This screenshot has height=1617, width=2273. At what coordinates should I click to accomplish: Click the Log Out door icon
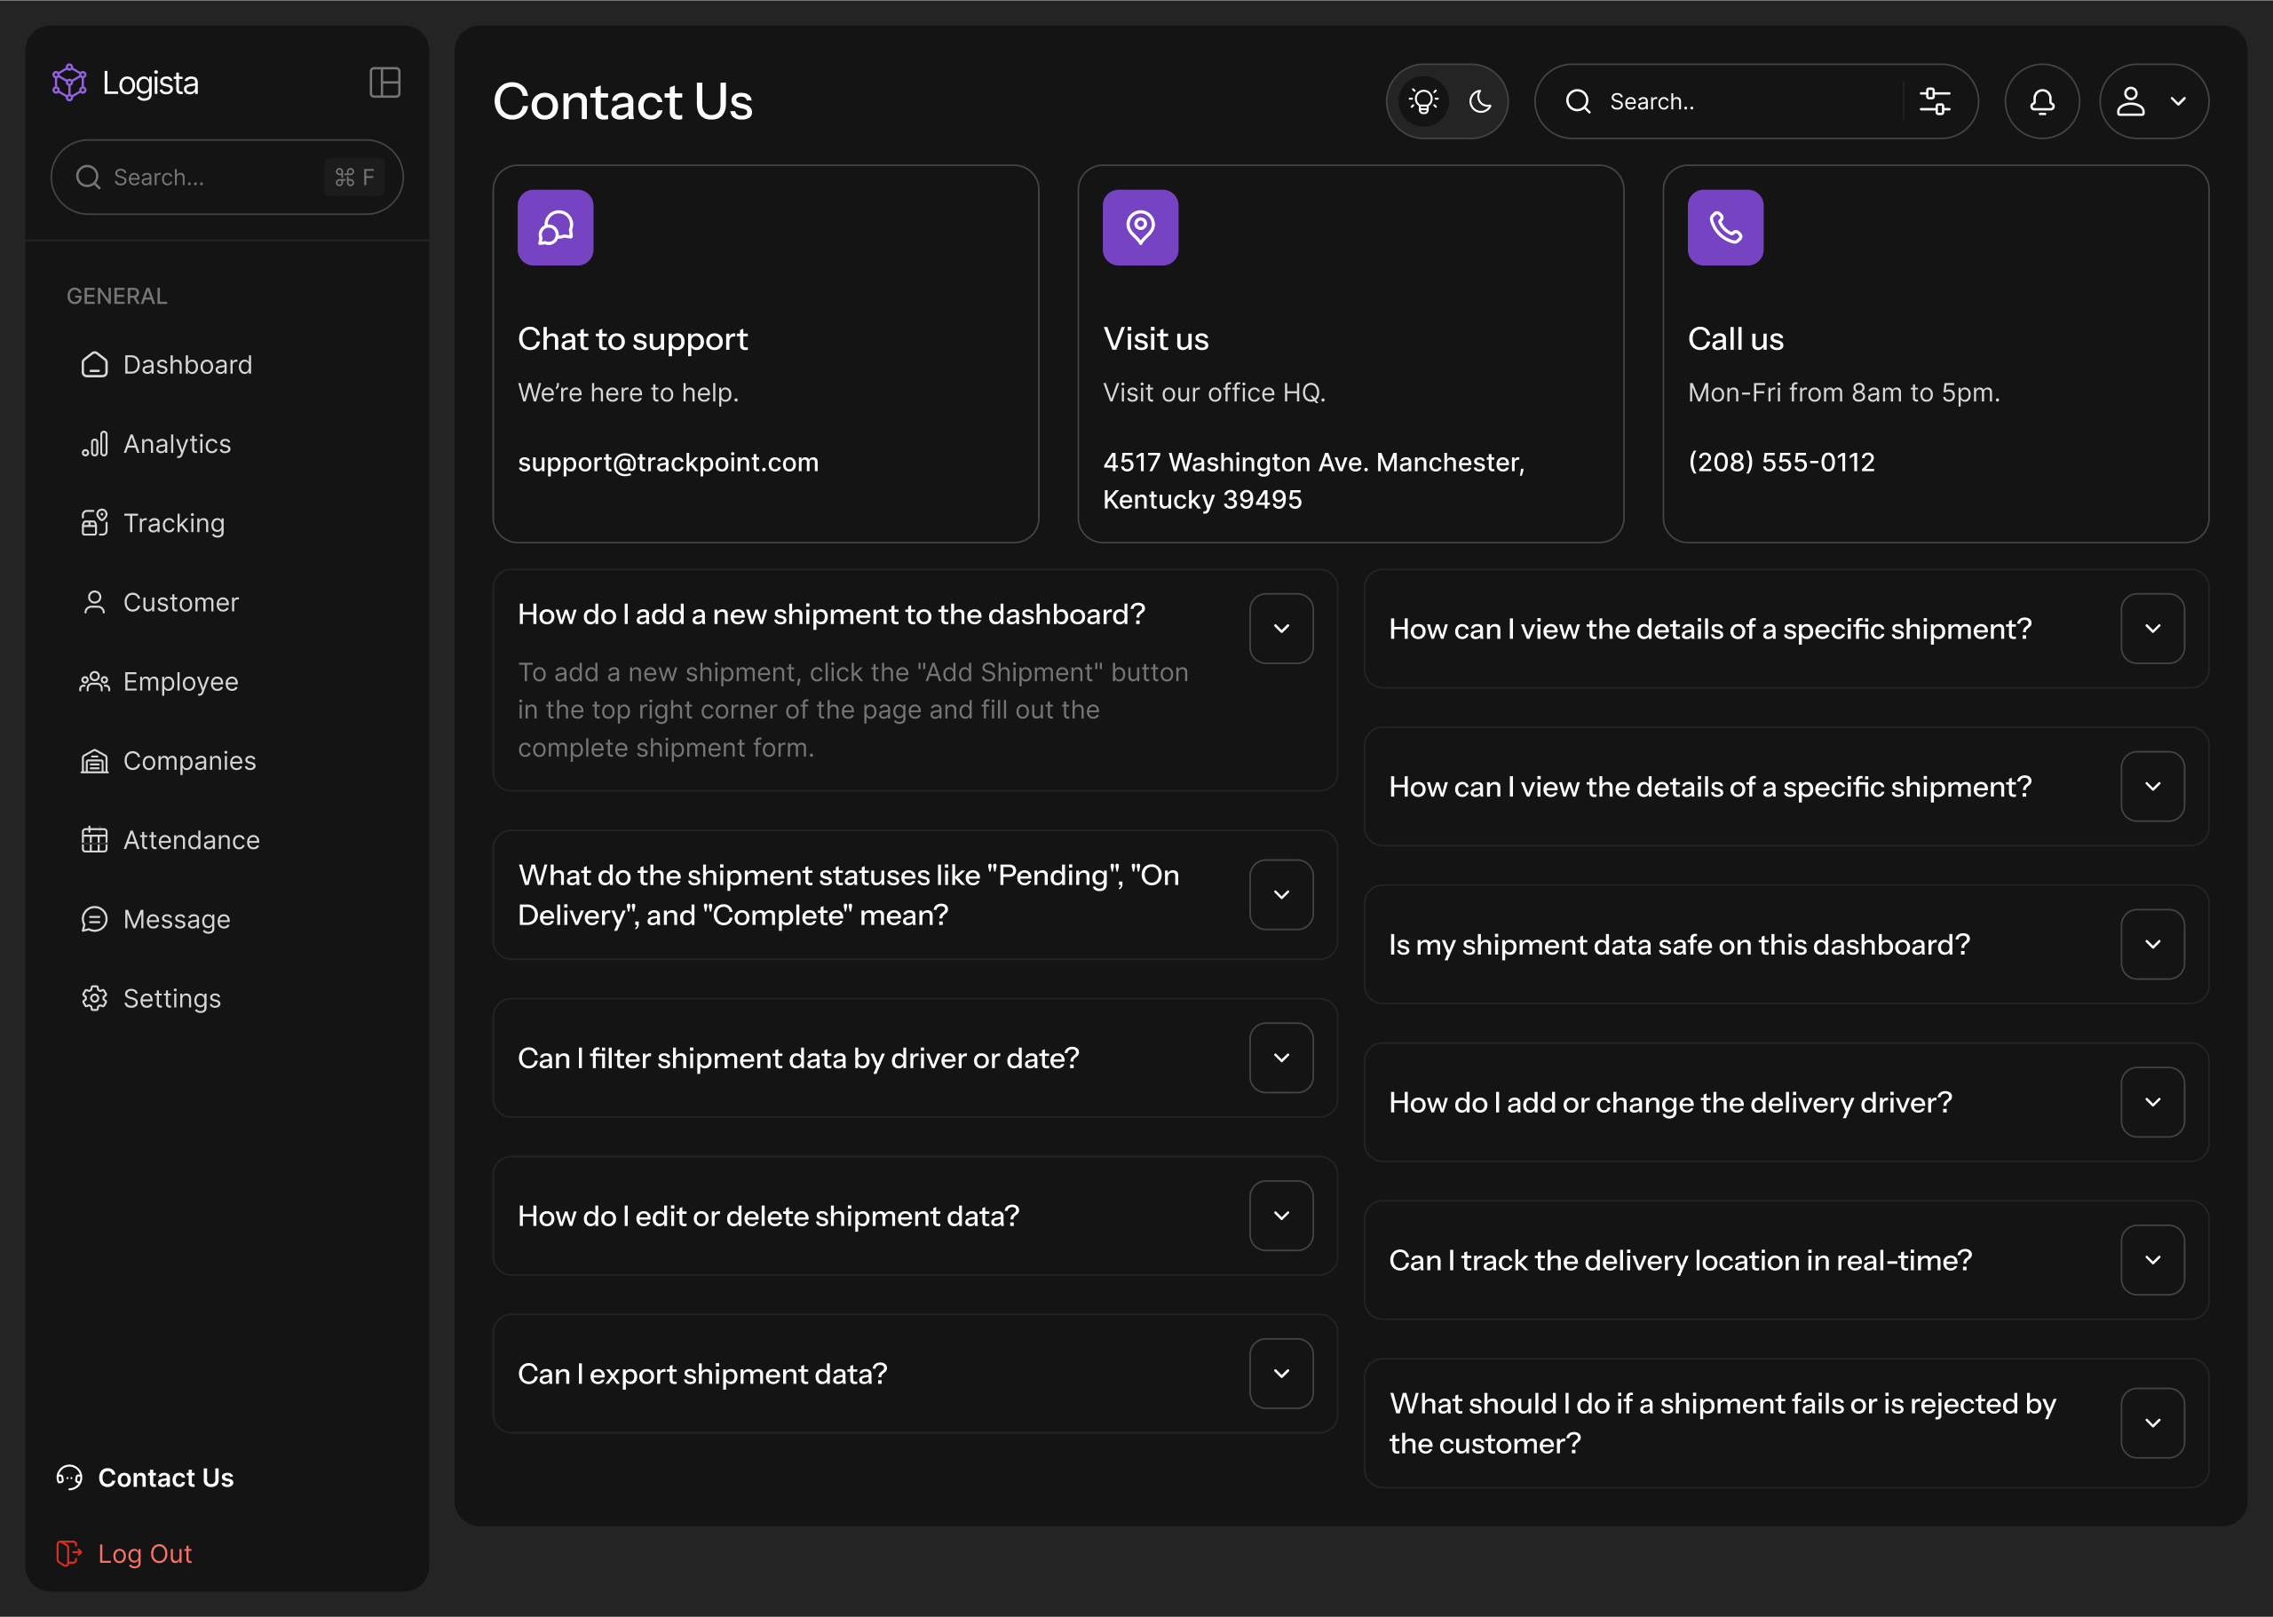click(69, 1553)
